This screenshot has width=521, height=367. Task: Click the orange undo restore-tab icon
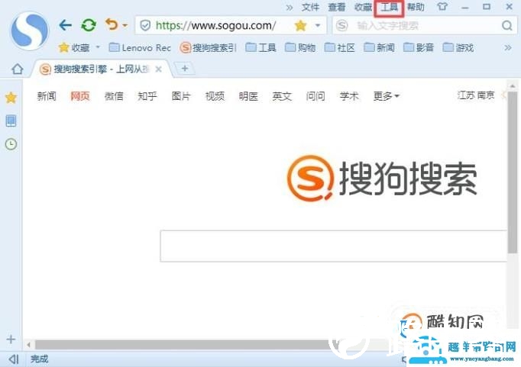[x=112, y=24]
